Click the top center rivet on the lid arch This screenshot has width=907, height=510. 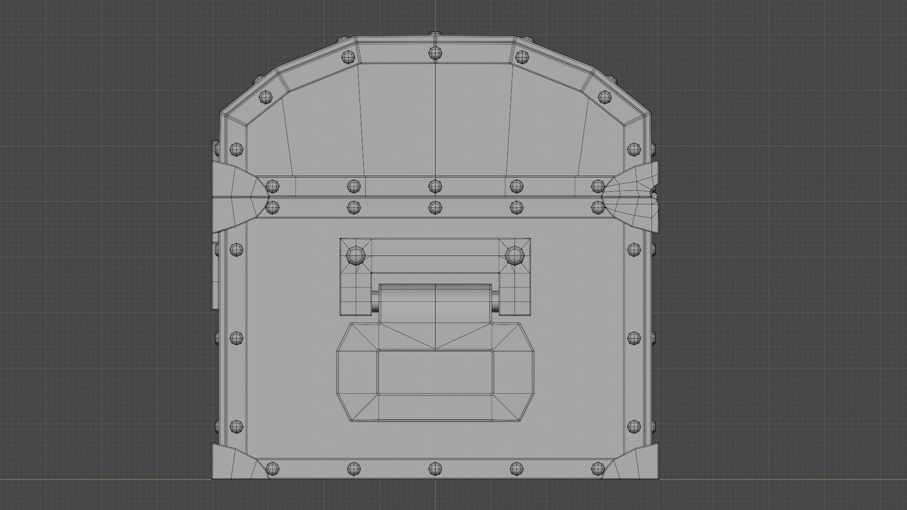click(x=435, y=53)
